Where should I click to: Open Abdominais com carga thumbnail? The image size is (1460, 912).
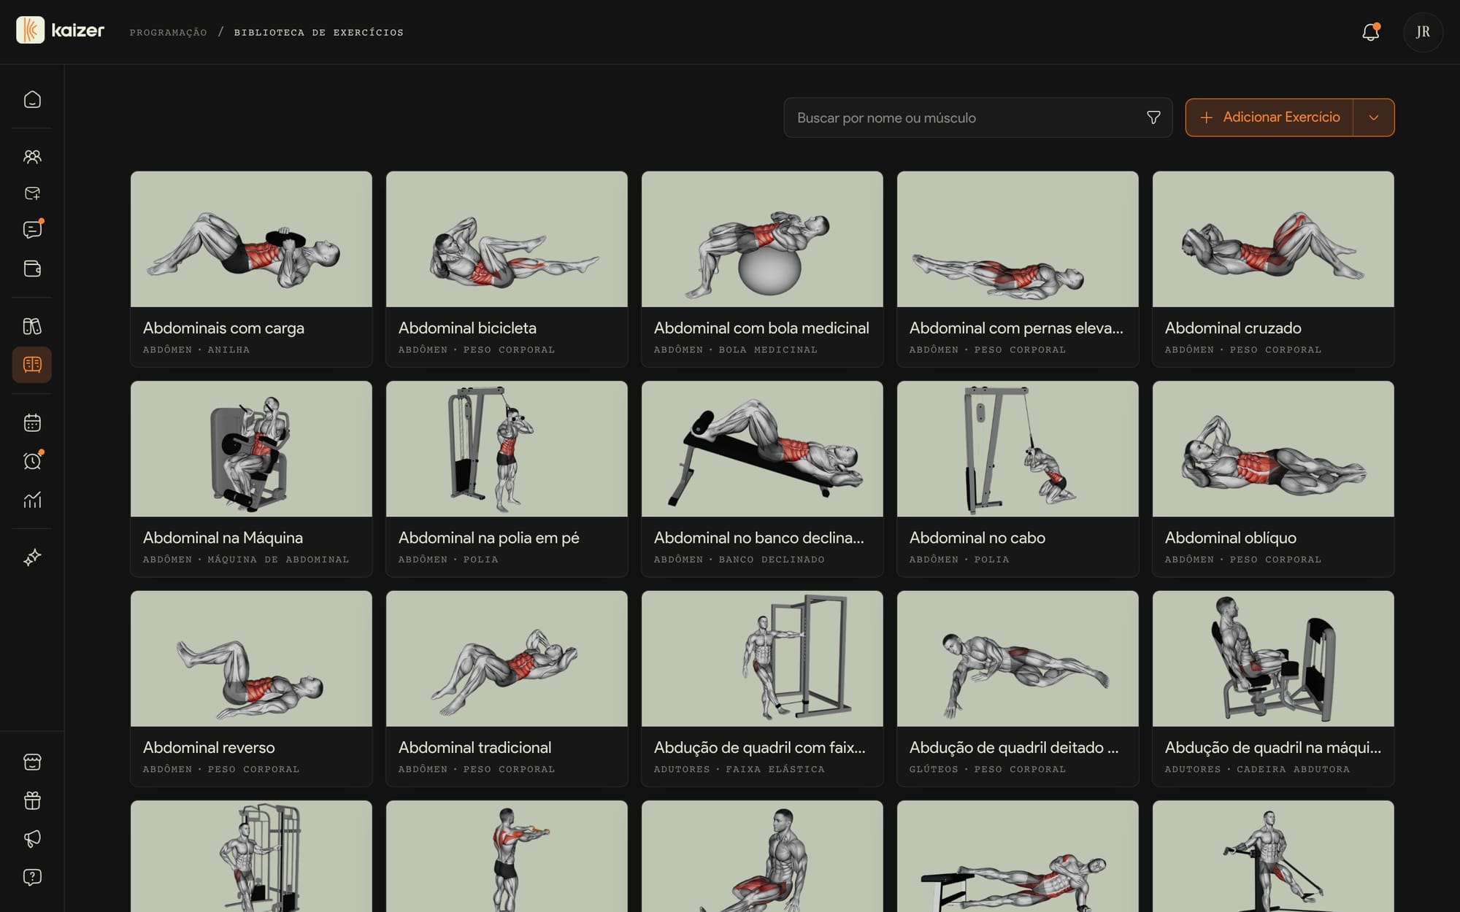(x=251, y=239)
